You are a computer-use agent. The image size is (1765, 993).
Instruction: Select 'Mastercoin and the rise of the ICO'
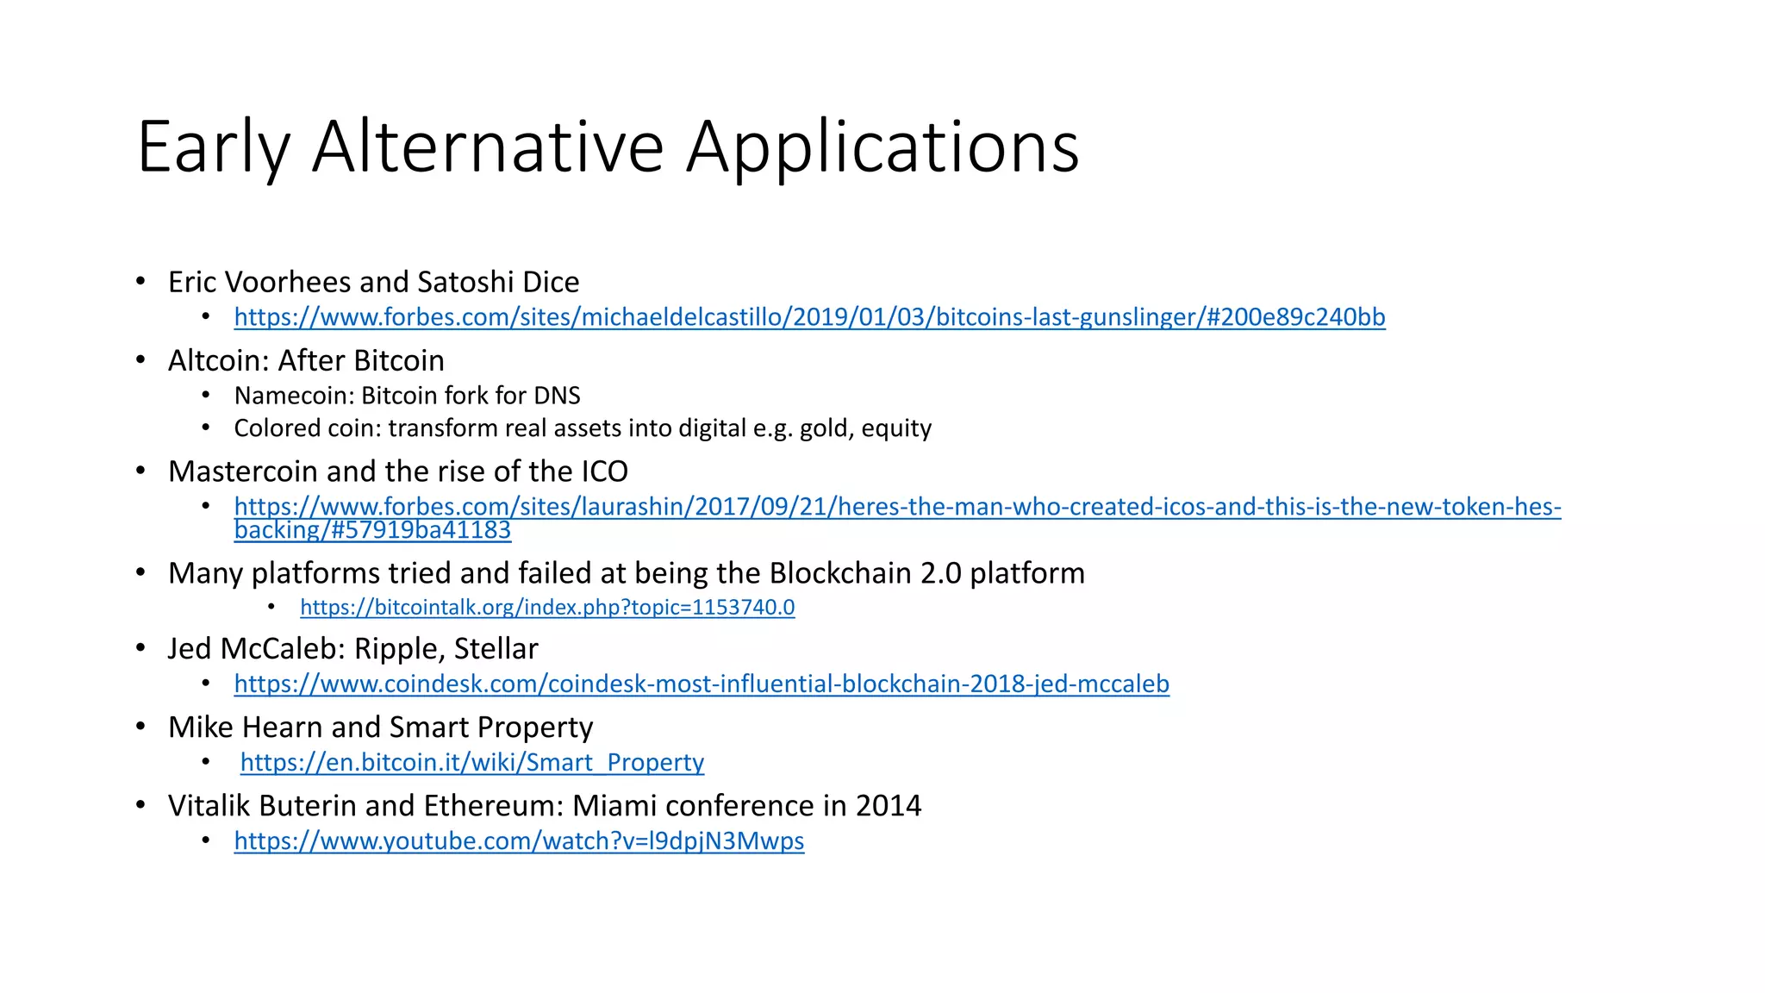click(397, 472)
